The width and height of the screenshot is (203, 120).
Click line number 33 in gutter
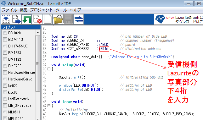[x=45, y=49]
